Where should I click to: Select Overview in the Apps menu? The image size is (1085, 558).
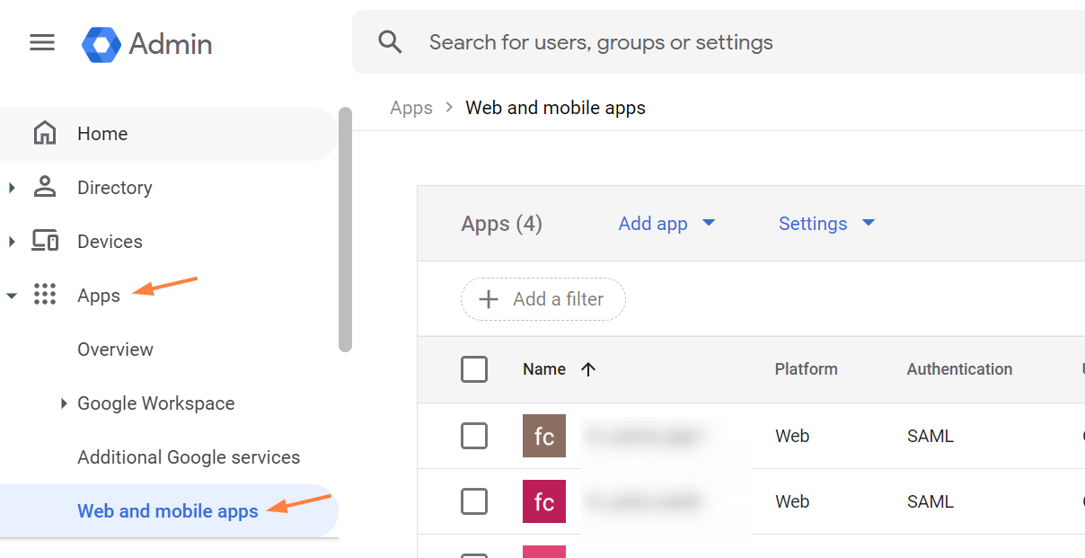(115, 349)
